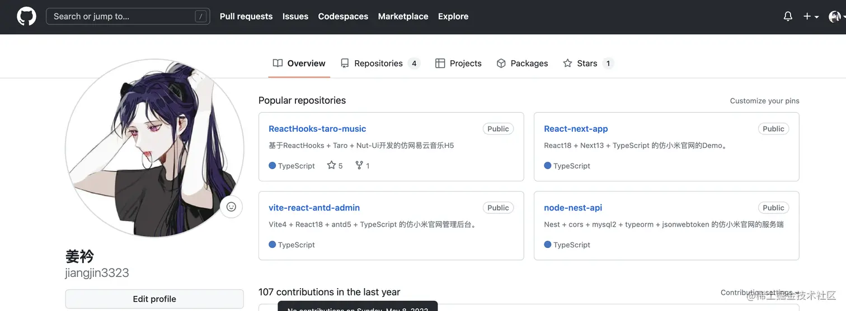Open the vite-react-antd-admin repository link
Viewport: 846px width, 311px height.
pyautogui.click(x=314, y=208)
